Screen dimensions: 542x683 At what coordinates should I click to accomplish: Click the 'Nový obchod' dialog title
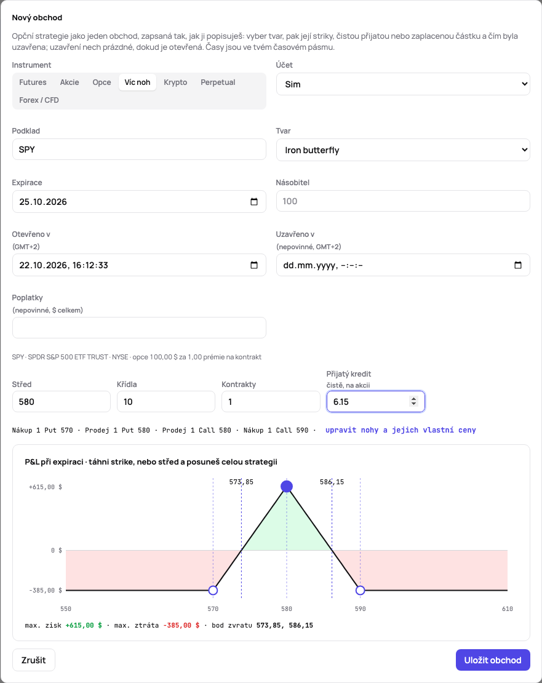(x=37, y=17)
